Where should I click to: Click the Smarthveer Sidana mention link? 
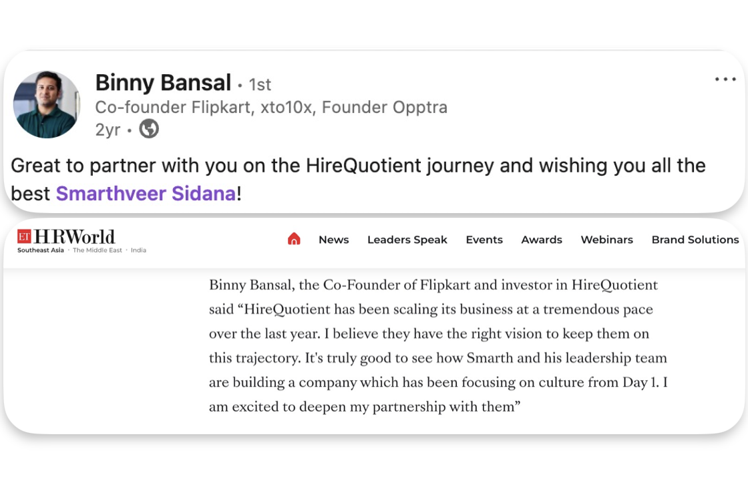(146, 194)
